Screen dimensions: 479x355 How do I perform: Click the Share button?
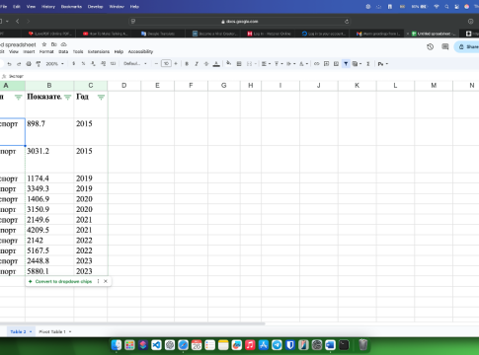(468, 46)
